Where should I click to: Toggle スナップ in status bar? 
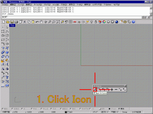coord(95,112)
